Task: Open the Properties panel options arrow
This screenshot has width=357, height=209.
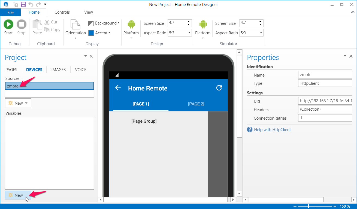Action: tap(345, 56)
